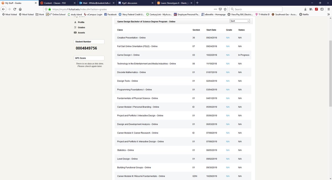The height and width of the screenshot is (180, 332).
Task: Click the GPS Score input field
Action: tap(89, 58)
